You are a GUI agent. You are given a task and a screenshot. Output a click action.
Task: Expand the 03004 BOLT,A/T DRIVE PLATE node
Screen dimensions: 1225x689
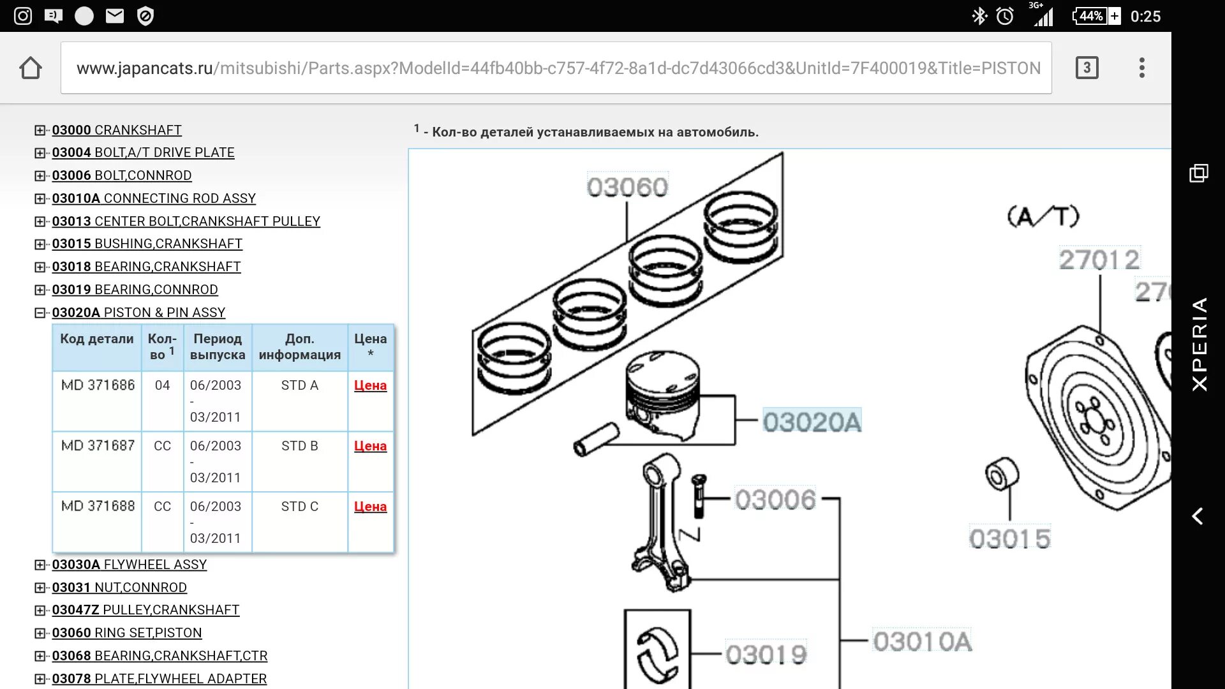coord(40,153)
